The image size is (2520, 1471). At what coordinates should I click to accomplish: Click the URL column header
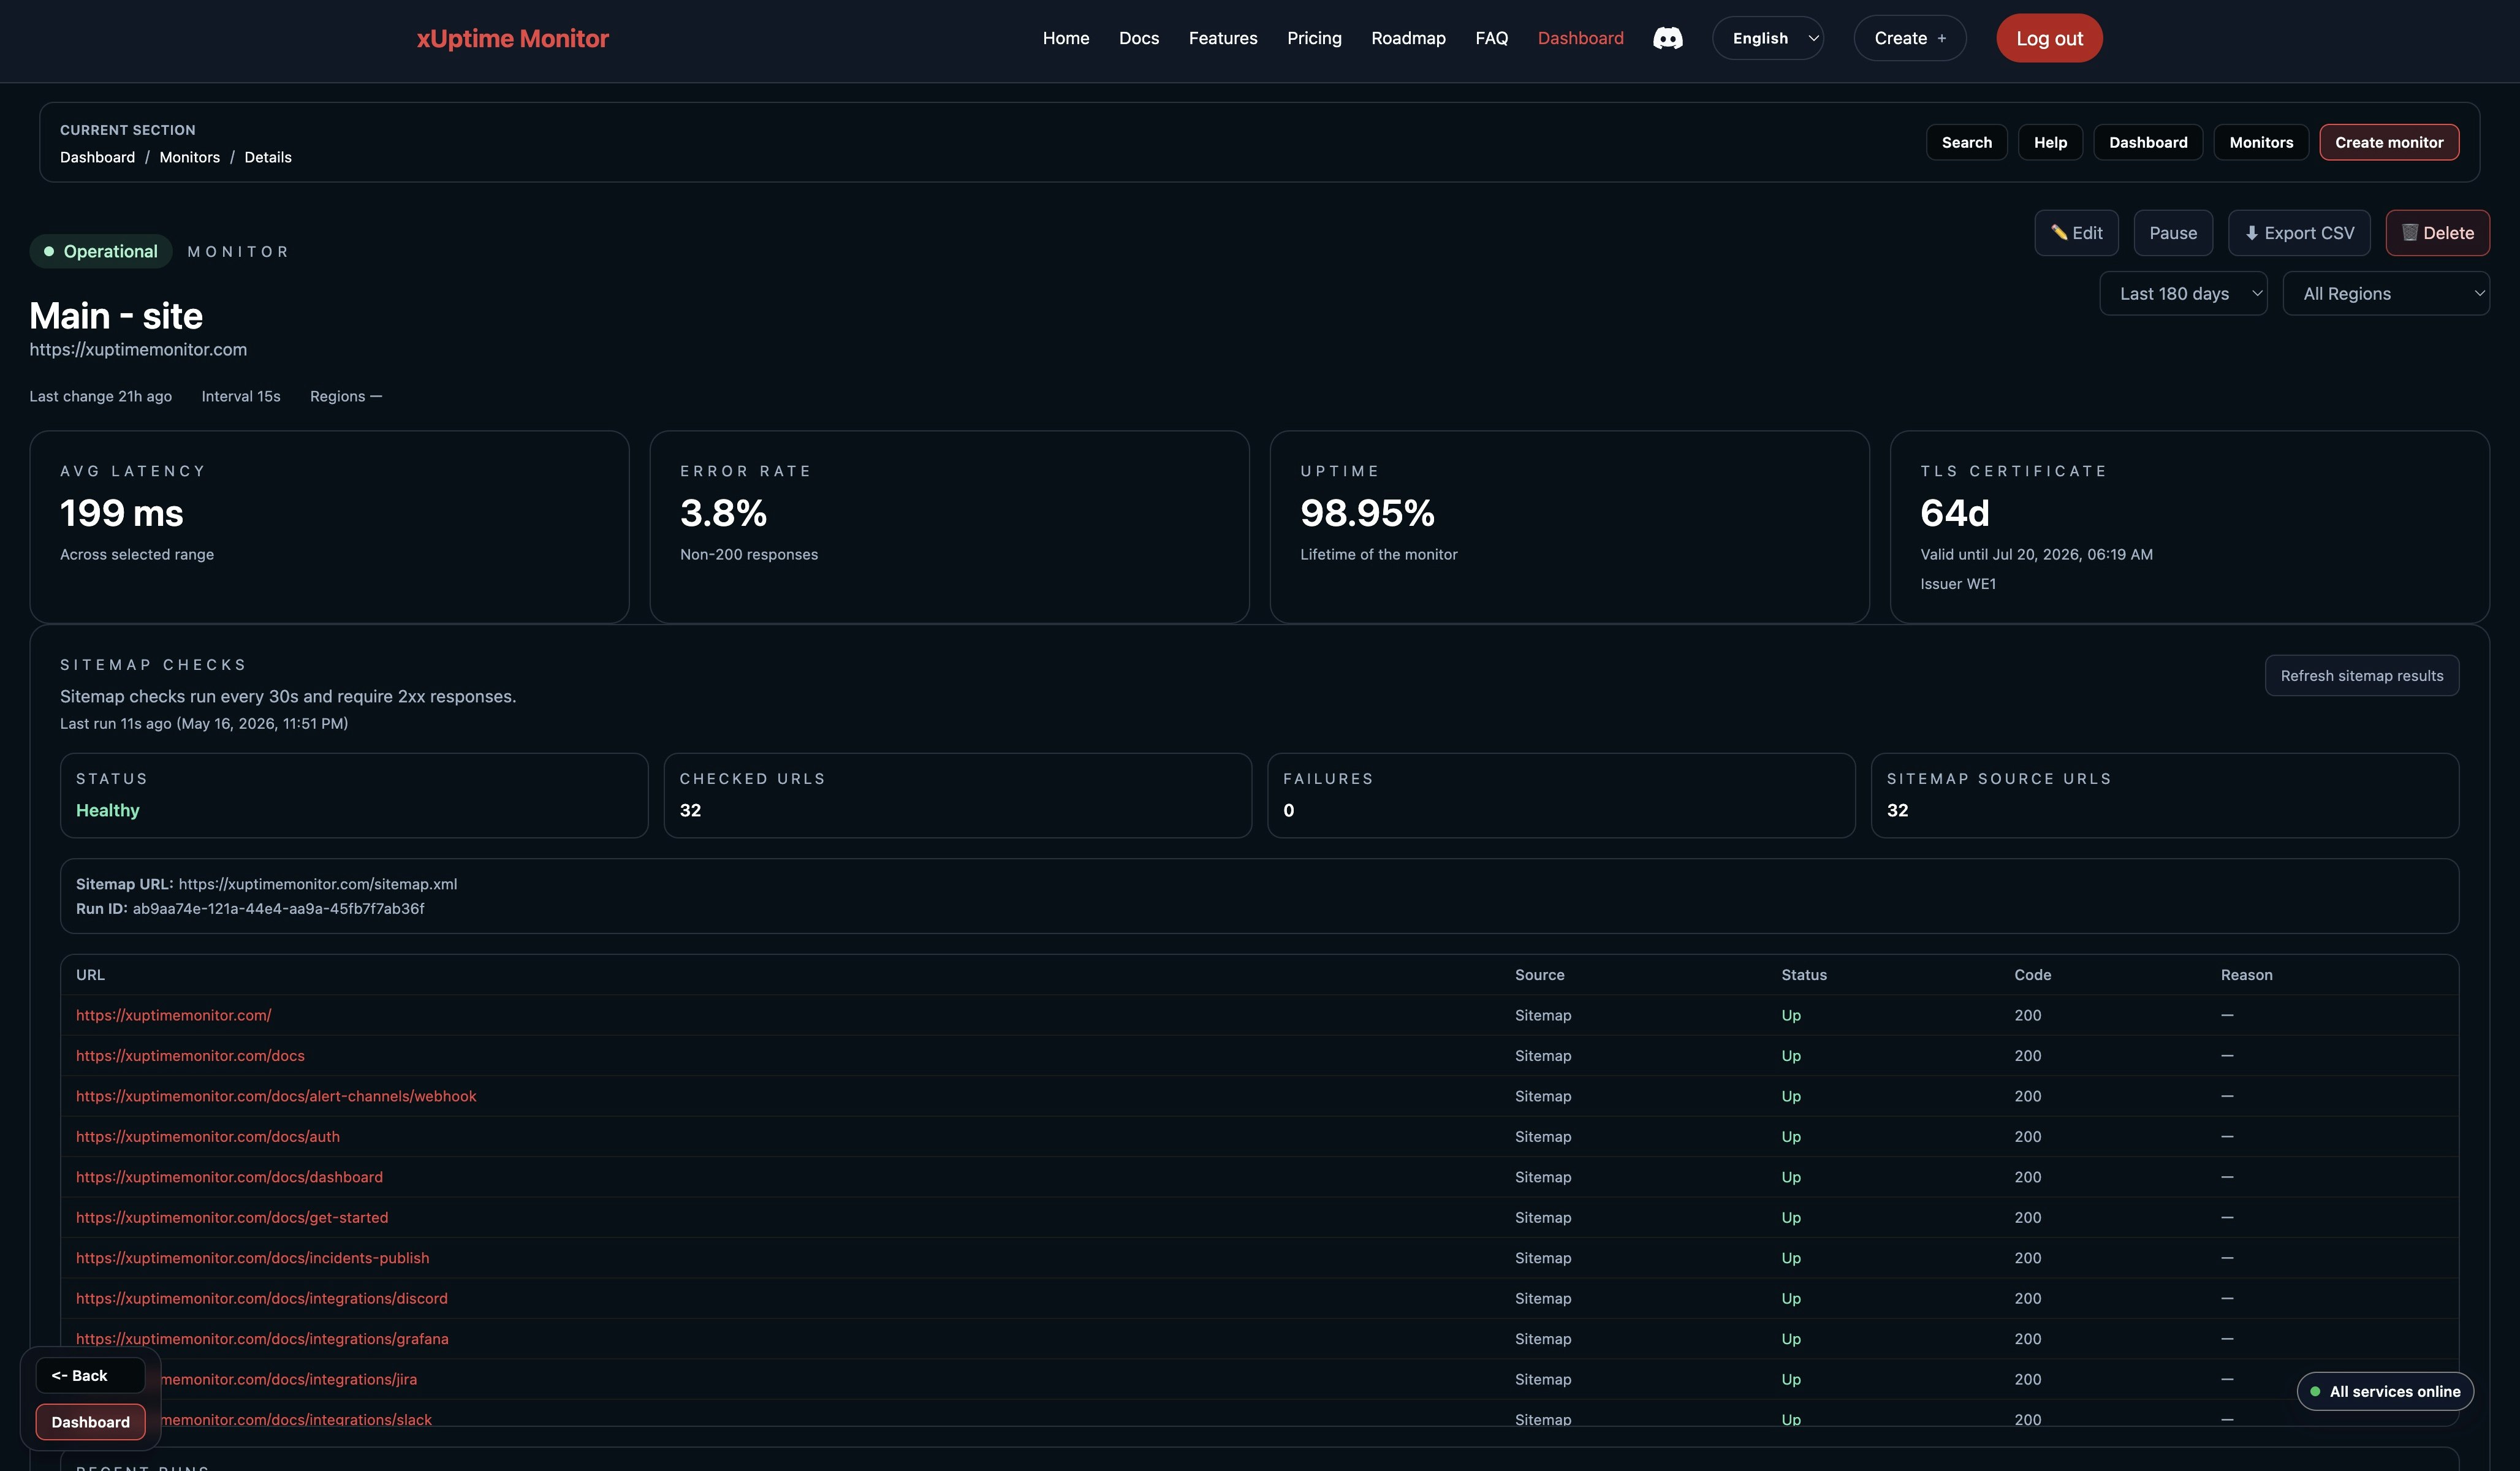click(90, 975)
